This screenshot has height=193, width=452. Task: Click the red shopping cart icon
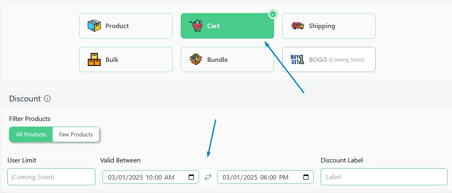point(196,26)
